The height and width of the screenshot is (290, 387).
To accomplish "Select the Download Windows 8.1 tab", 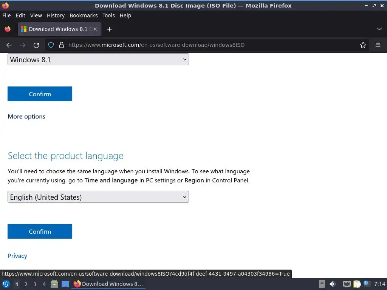I will (x=59, y=29).
